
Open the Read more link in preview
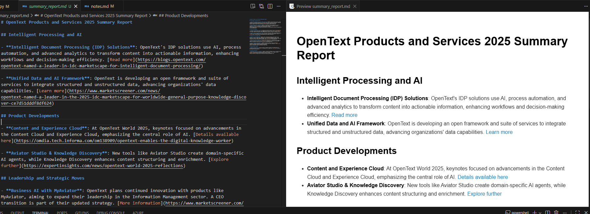(x=344, y=115)
